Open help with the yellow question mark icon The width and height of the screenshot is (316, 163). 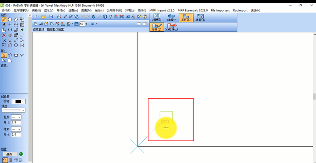point(145,17)
